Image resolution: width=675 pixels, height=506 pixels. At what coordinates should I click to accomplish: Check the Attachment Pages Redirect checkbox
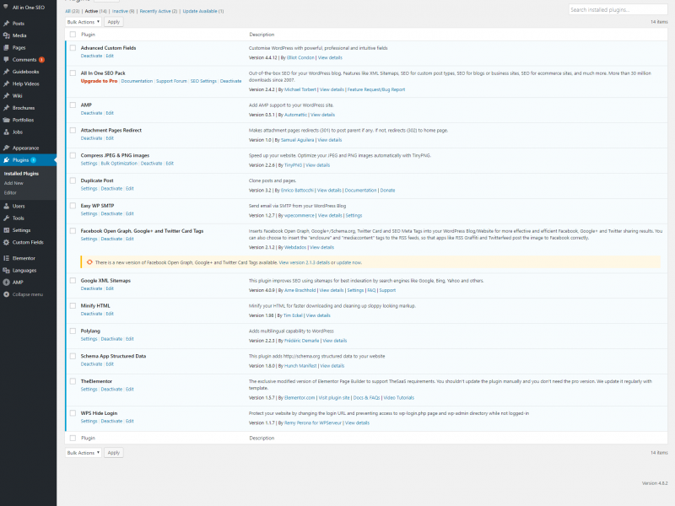tap(73, 130)
